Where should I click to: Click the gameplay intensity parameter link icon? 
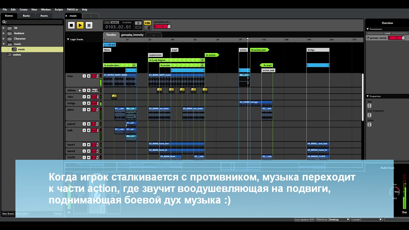click(x=368, y=38)
